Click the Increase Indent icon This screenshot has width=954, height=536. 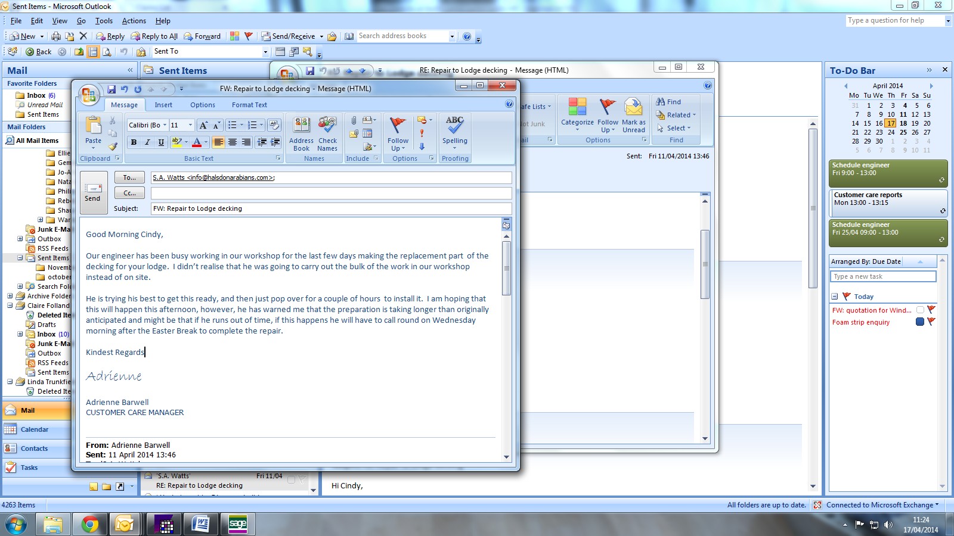tap(275, 142)
